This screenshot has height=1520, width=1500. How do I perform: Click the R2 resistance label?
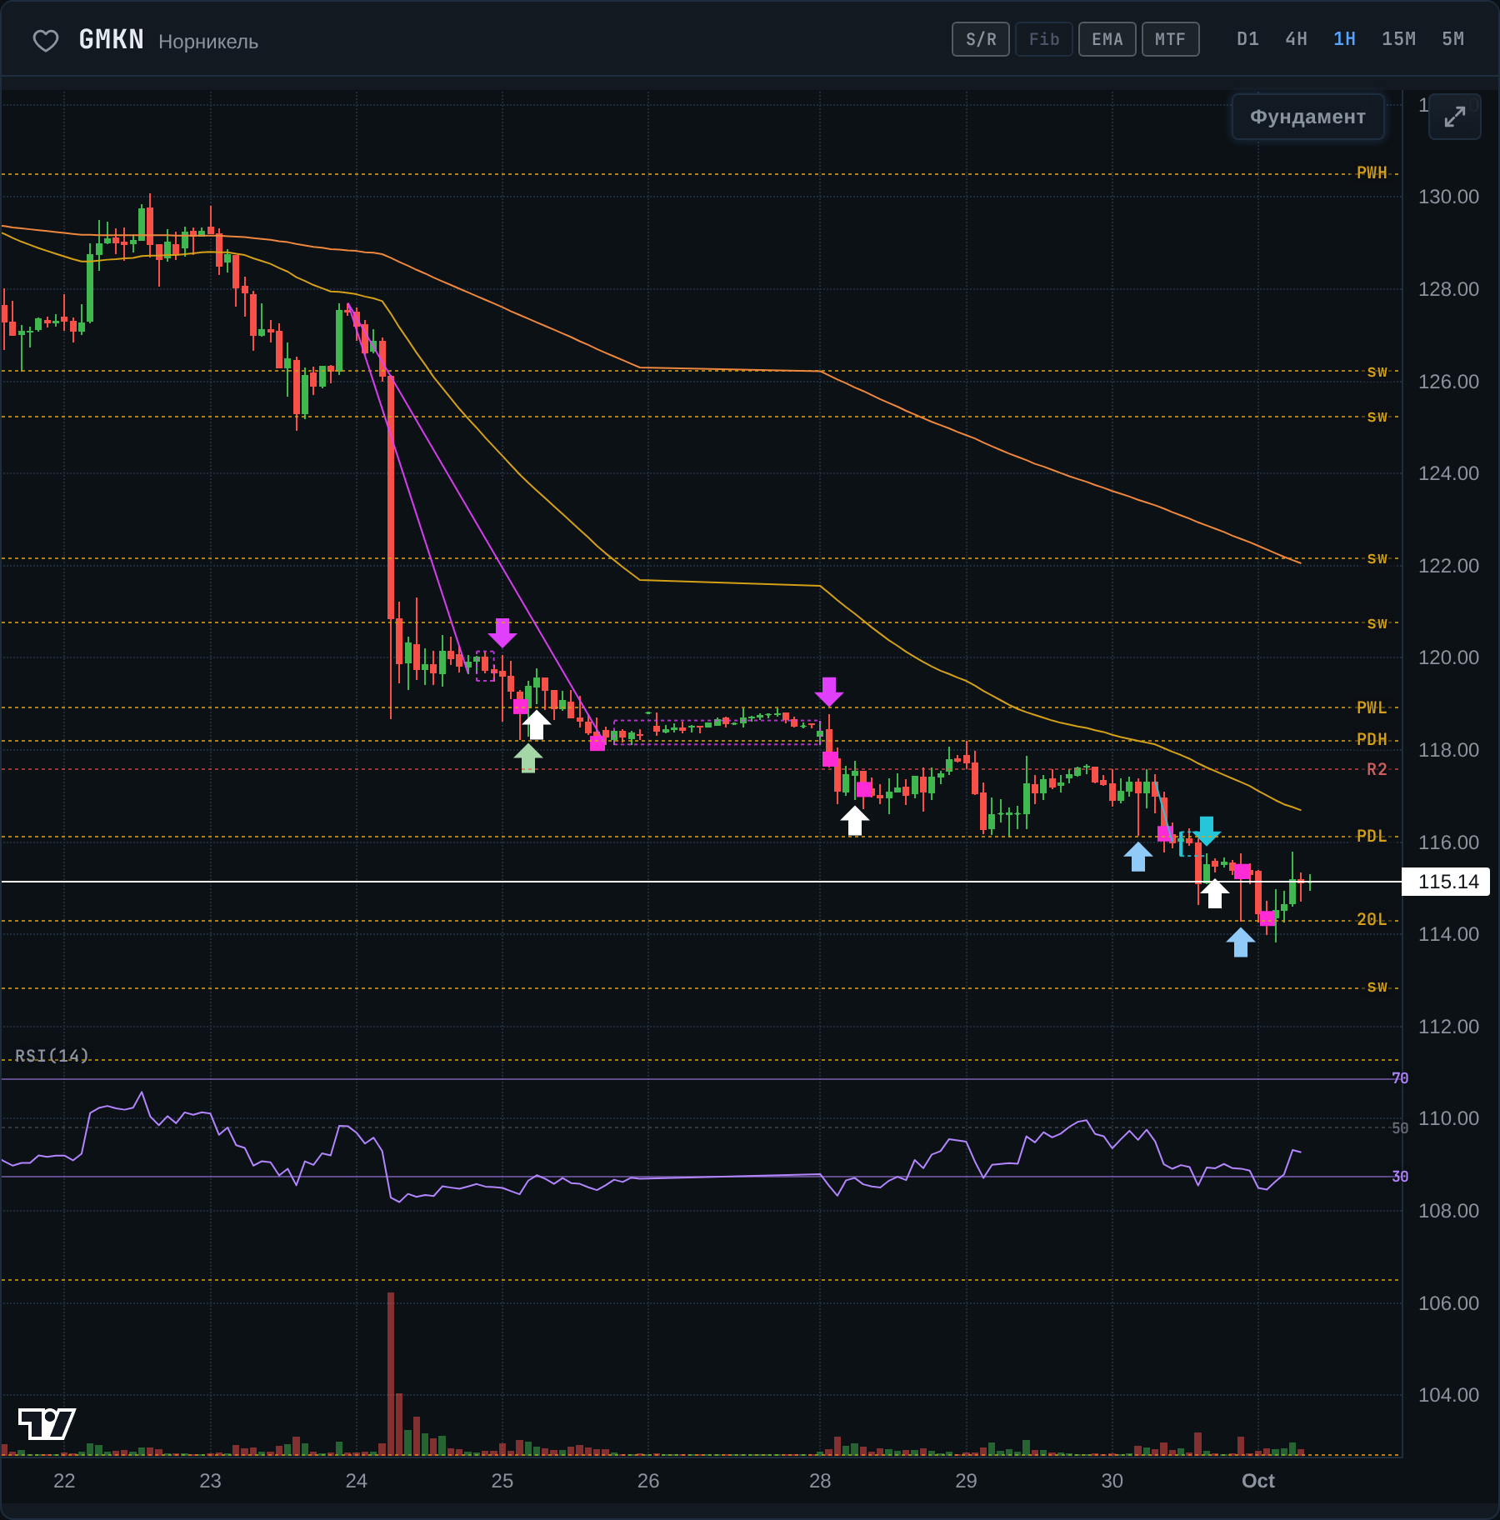point(1377,769)
